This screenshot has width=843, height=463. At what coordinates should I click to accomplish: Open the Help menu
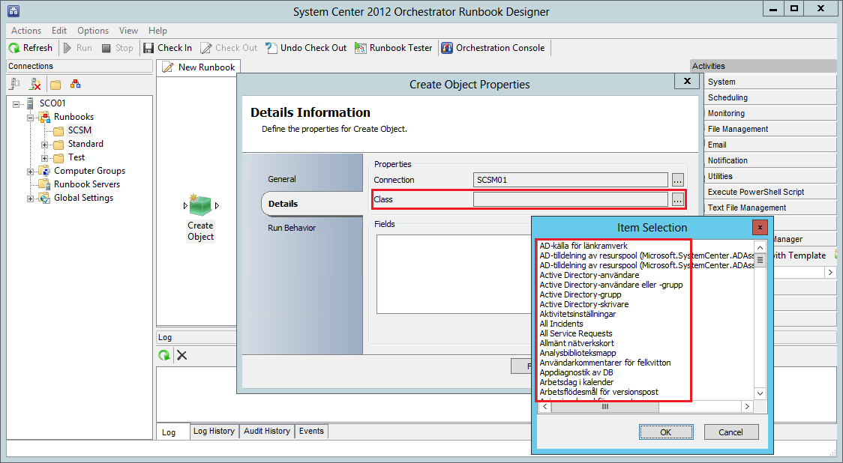click(157, 31)
